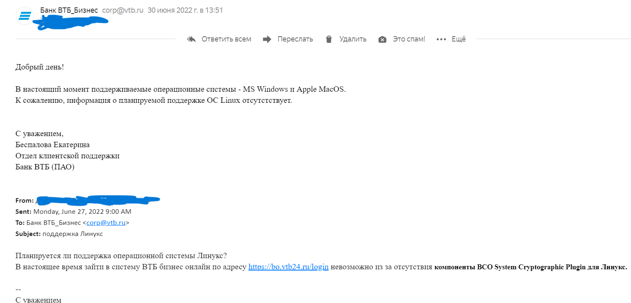The height and width of the screenshot is (303, 631).
Task: Click "Отдел клиентской поддержки" signature line
Action: coord(68,156)
